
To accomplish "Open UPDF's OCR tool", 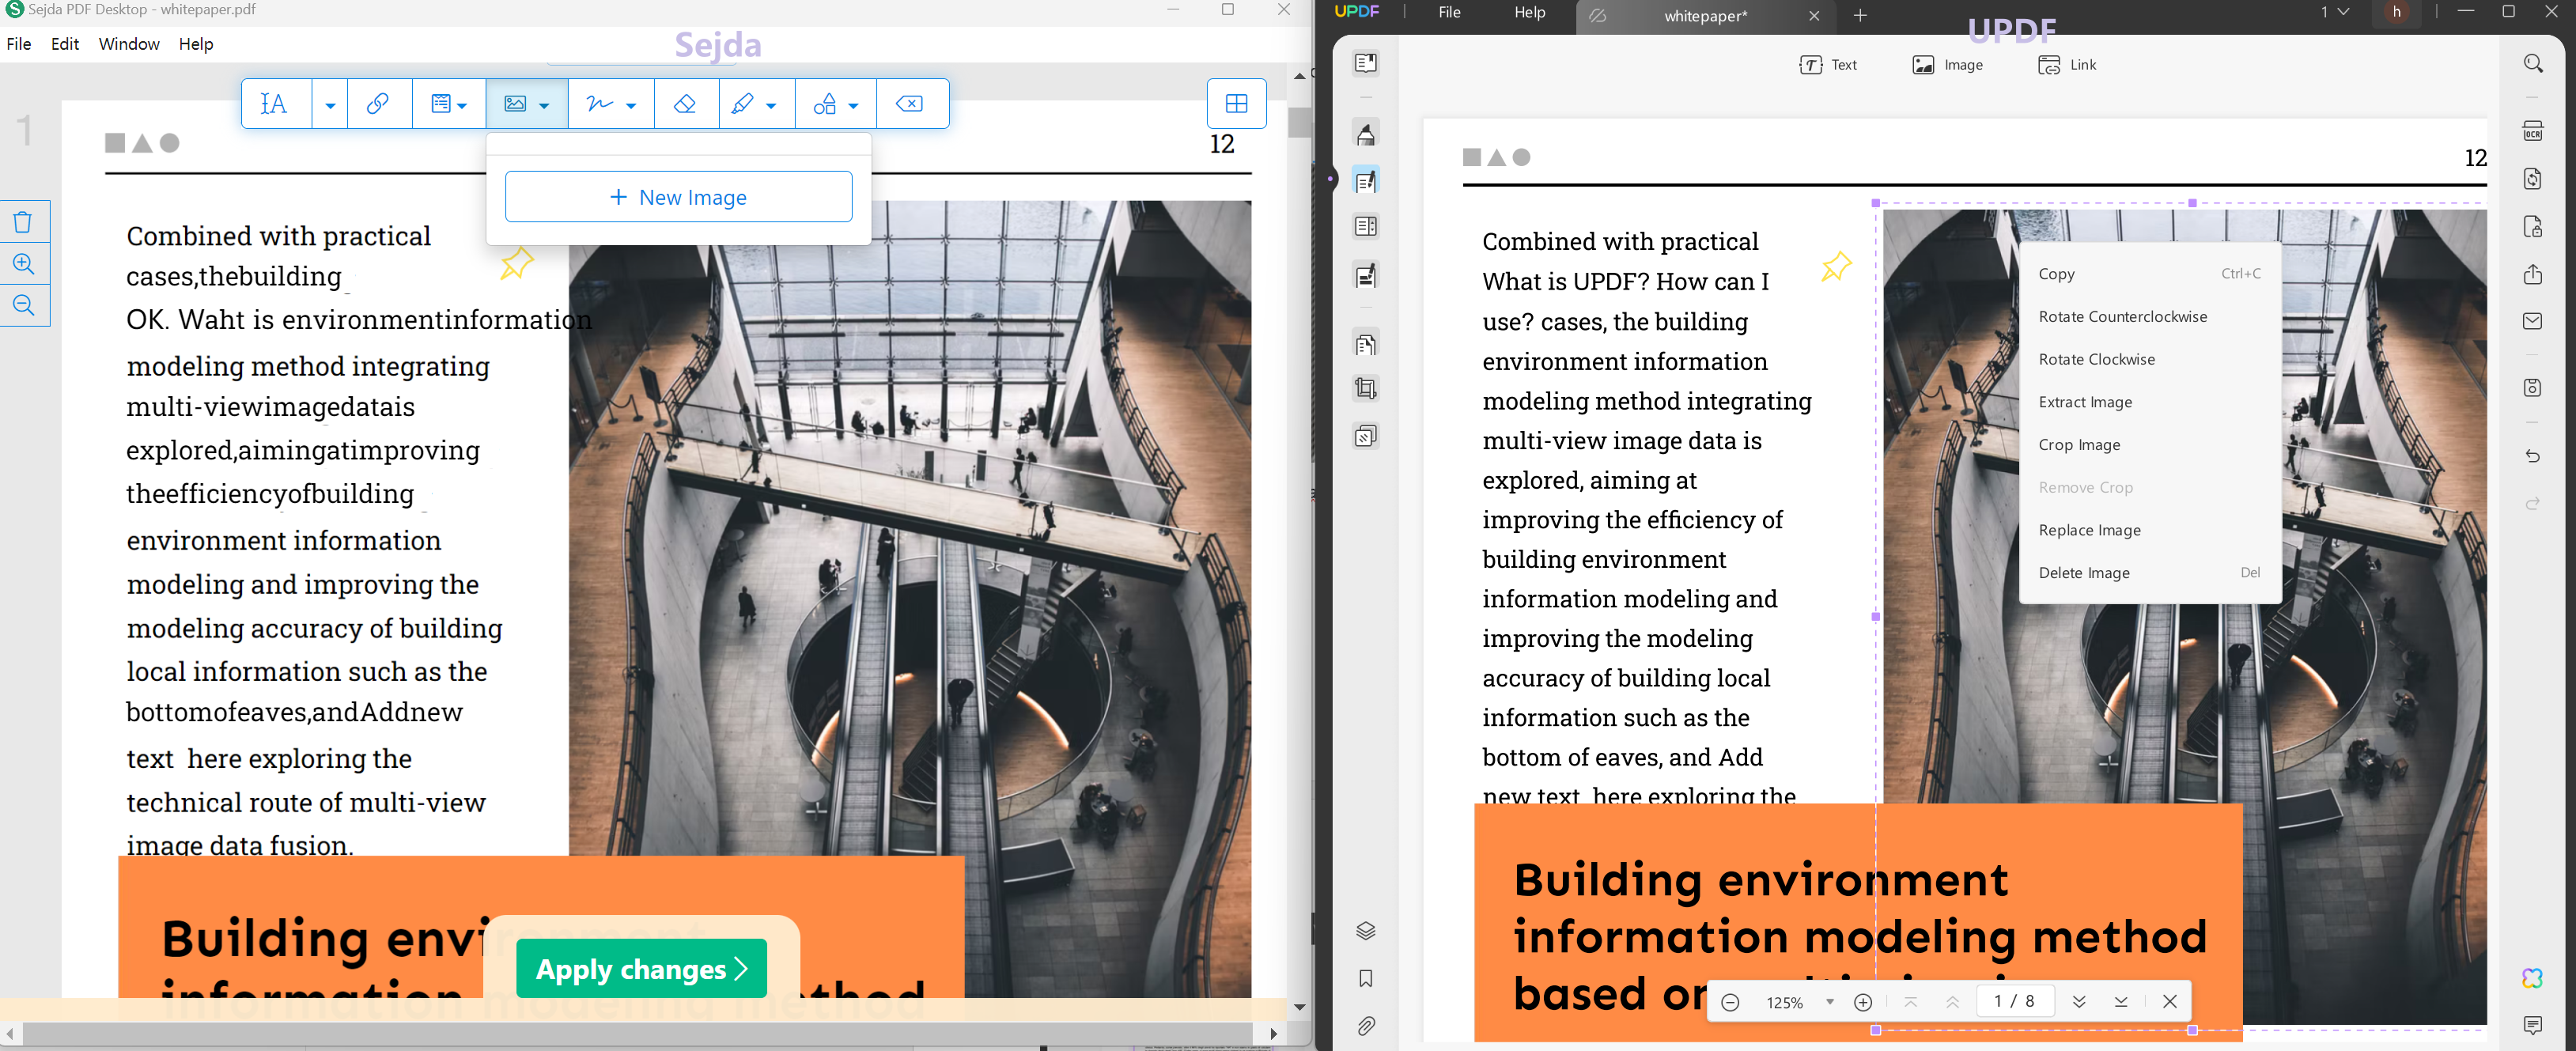I will [x=2534, y=131].
